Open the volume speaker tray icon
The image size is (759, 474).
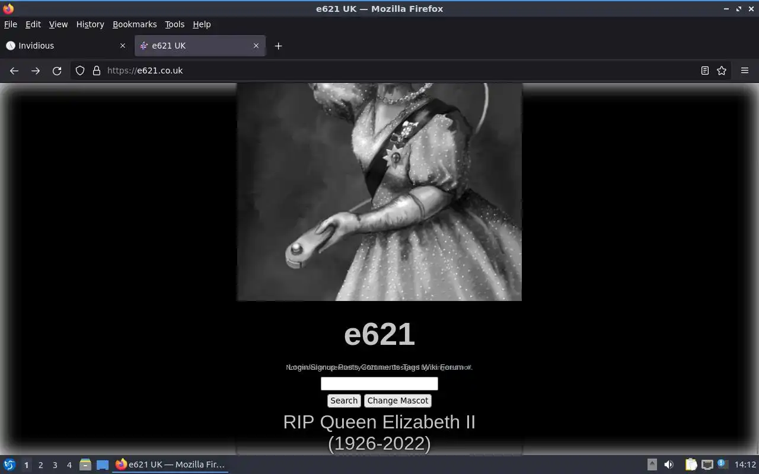(669, 465)
